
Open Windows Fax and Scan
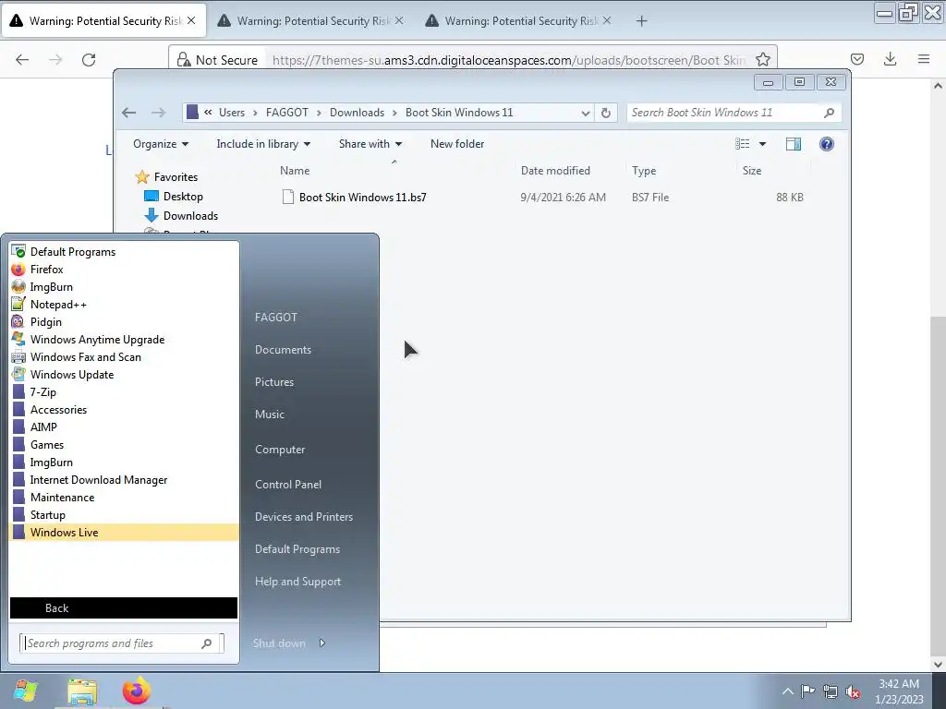pos(124,357)
